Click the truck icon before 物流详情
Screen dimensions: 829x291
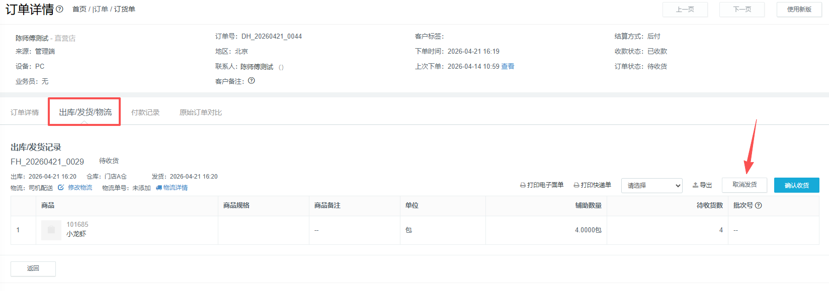pos(159,188)
